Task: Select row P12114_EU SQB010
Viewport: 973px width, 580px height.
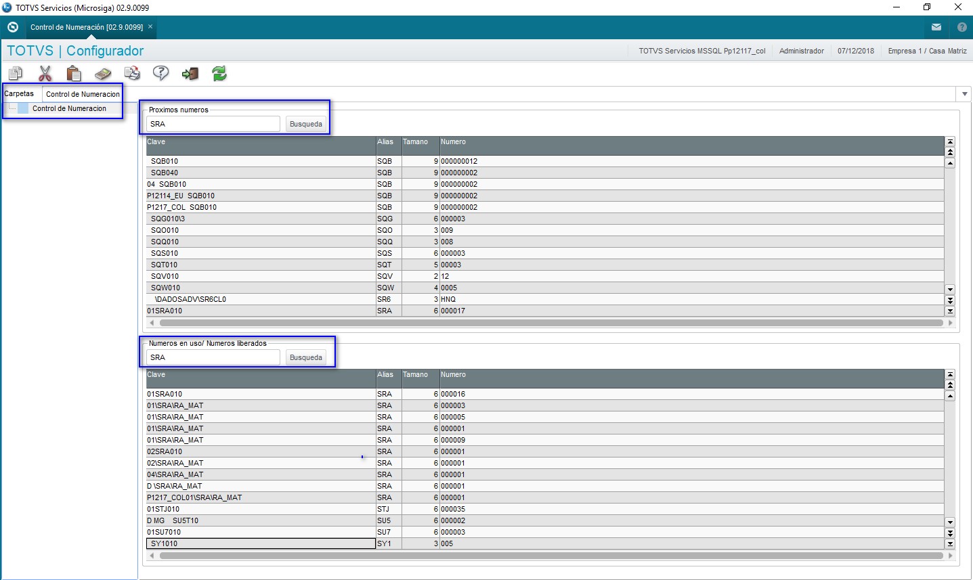Action: point(545,196)
